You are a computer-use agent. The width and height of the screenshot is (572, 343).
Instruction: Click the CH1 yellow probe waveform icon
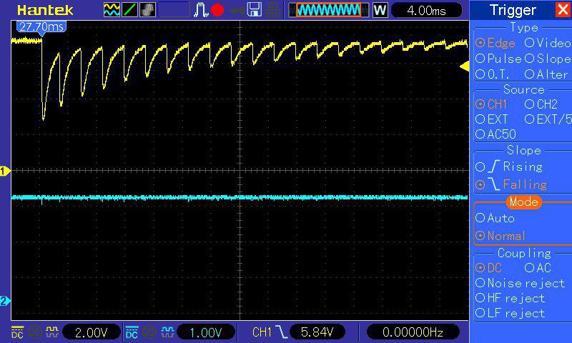52,332
